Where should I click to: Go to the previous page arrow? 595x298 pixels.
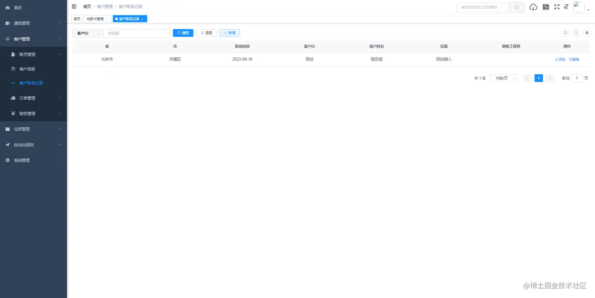pos(528,78)
